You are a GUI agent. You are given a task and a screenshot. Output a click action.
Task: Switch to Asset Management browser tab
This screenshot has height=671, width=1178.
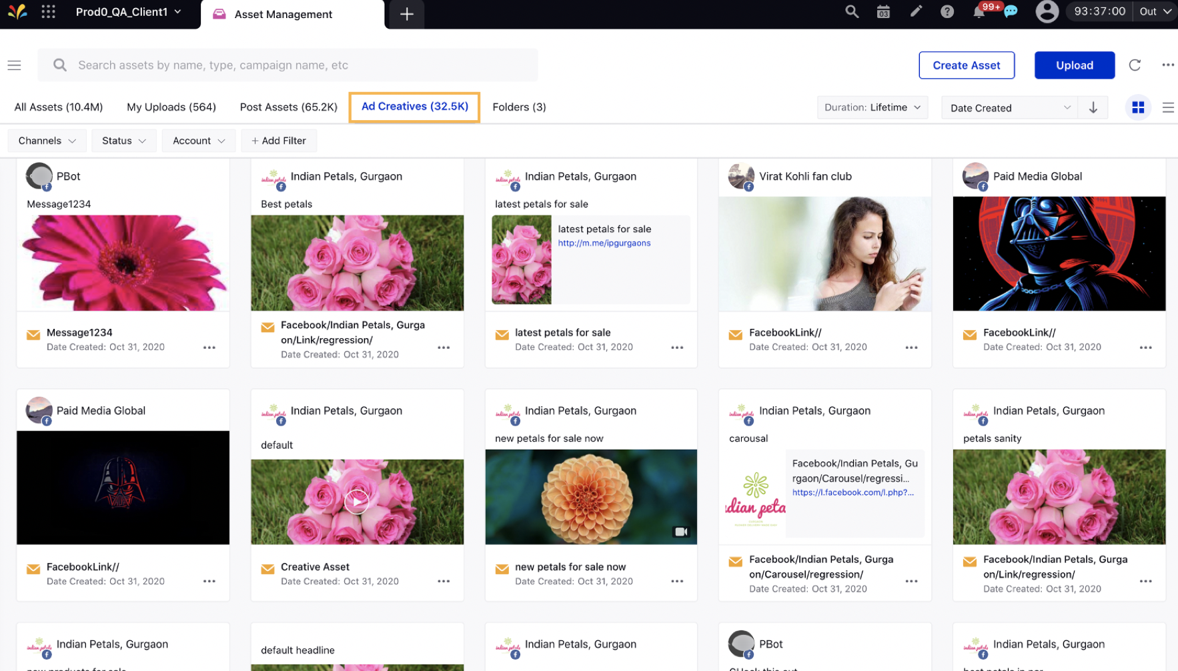coord(292,14)
